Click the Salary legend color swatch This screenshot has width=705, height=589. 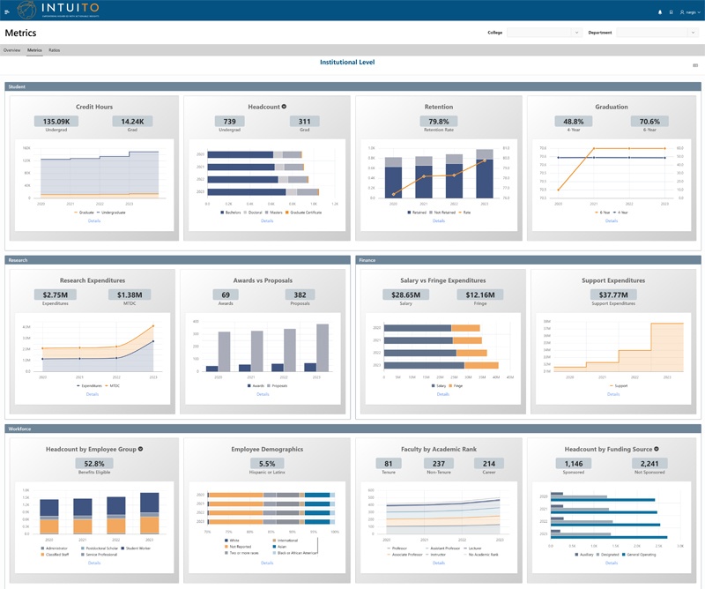click(434, 385)
